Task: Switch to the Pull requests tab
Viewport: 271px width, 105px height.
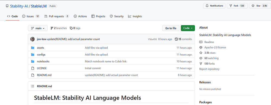Action: pos(57,16)
